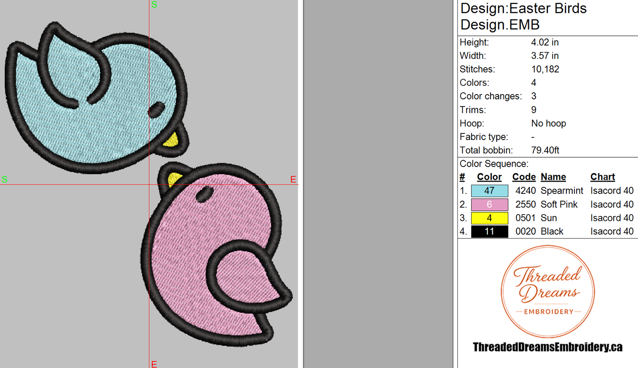Click the width value '3.57 in'
This screenshot has height=368, width=638.
click(545, 56)
